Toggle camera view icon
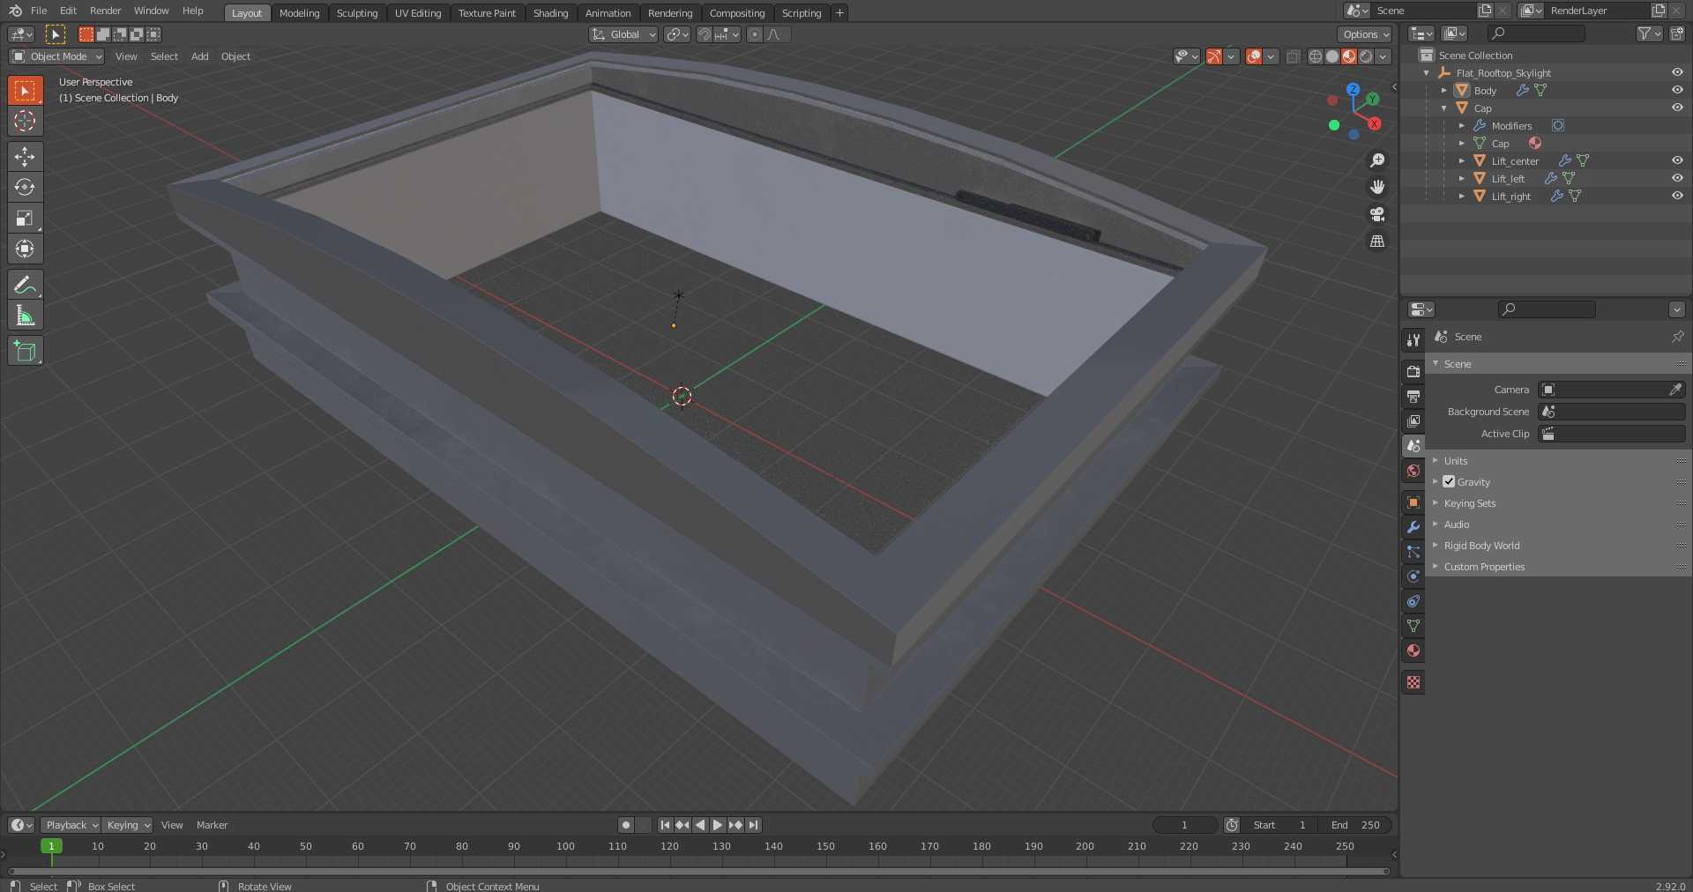Screen dimensions: 1693x892 (1376, 214)
